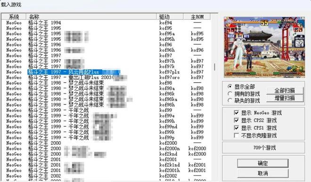This screenshot has width=311, height=182.
Task: Select the kof95a driver row
Action: click(x=106, y=34)
